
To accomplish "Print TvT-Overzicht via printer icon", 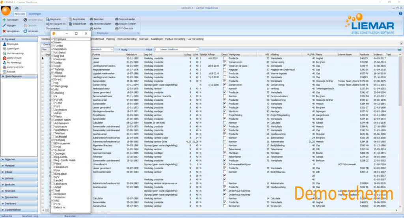I will pos(117,29).
